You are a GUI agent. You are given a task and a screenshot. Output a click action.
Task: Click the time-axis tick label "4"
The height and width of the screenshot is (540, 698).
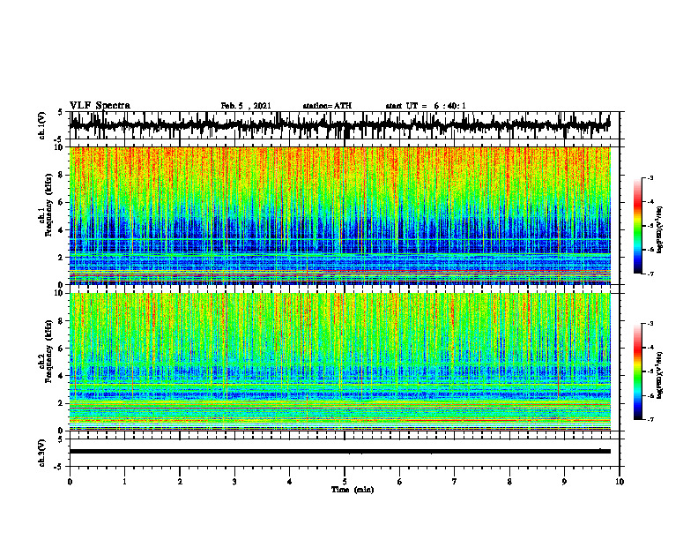tap(290, 482)
